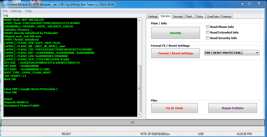Screen dimensions: 267x137
Task: Switch to the Security tab
Action: tap(178, 16)
